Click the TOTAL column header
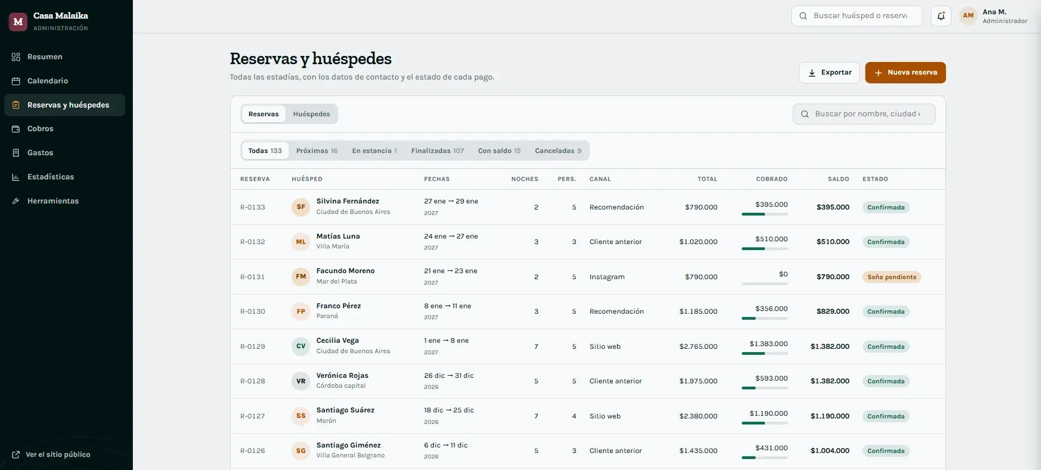Viewport: 1041px width, 470px height. pos(707,179)
